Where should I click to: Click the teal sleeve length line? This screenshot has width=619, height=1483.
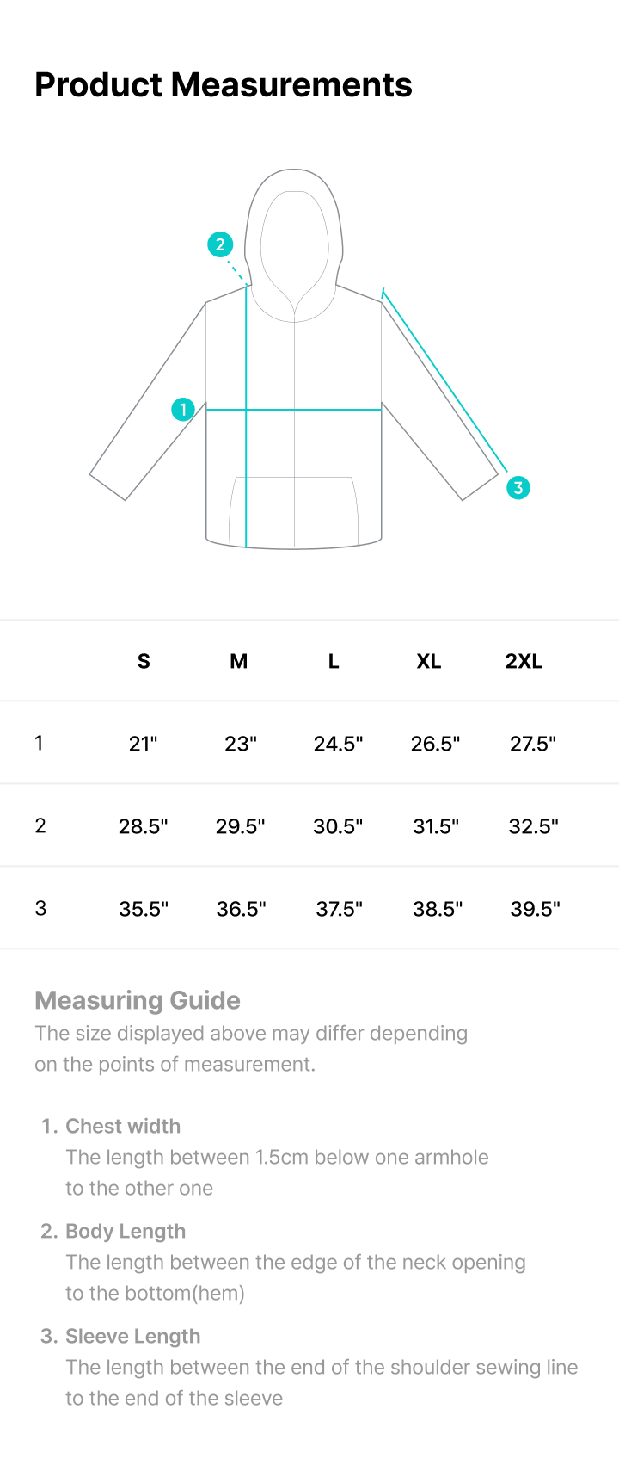(x=444, y=380)
